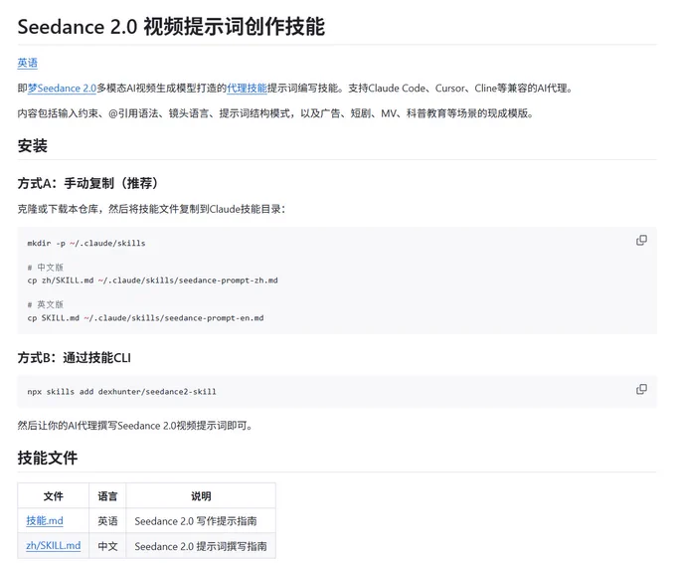
Task: Select the heading 'Seedance 2.0 视频提示词创作技能'
Action: pos(171,26)
